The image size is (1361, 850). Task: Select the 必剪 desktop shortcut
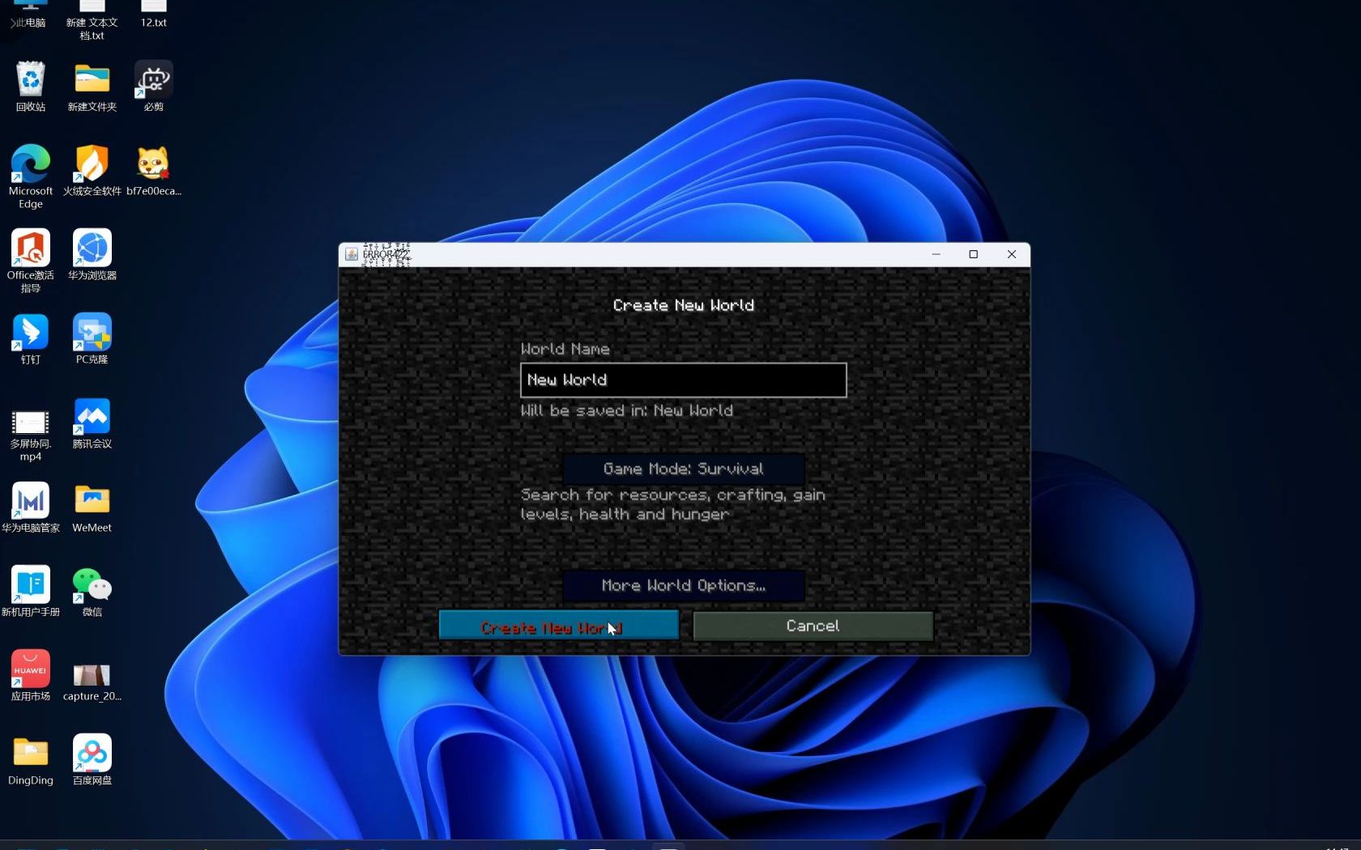[x=154, y=86]
